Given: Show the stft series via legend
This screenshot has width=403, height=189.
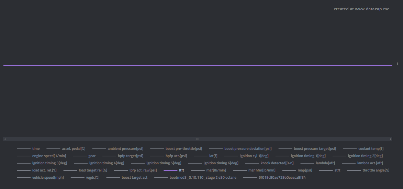Looking at the screenshot, I should (x=337, y=170).
